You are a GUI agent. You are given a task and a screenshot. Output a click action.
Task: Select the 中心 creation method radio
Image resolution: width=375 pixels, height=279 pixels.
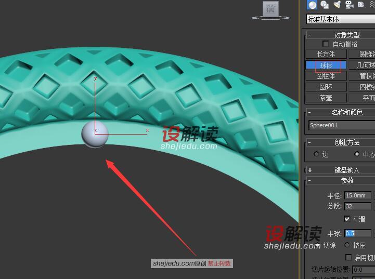point(357,154)
